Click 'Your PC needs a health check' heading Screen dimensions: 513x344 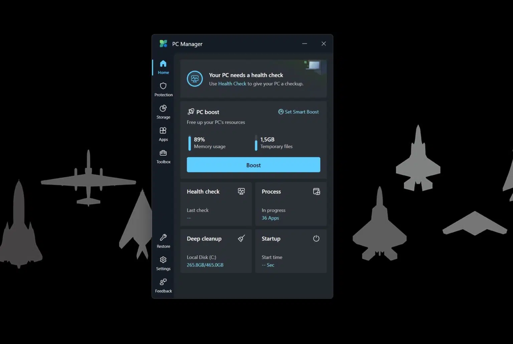tap(246, 75)
